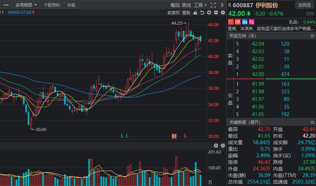The height and width of the screenshot is (186, 316).
Task: Open the 个股资料 tab
Action: [x=52, y=5]
